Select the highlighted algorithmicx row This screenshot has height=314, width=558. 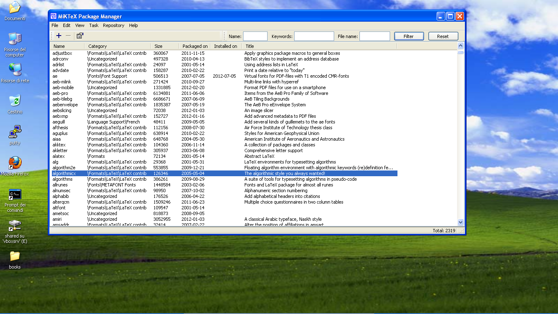(x=224, y=173)
